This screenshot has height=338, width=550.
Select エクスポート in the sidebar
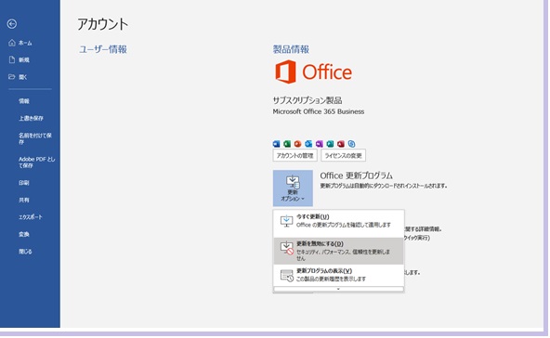coord(30,217)
